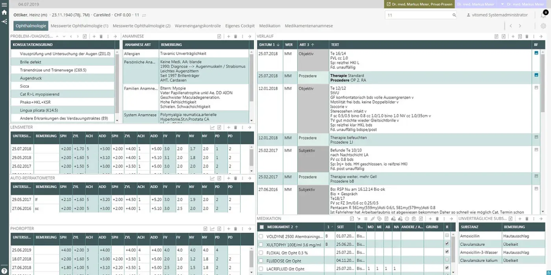Add a new Unverträgliche Substanz
551x275 pixels.
(x=520, y=219)
